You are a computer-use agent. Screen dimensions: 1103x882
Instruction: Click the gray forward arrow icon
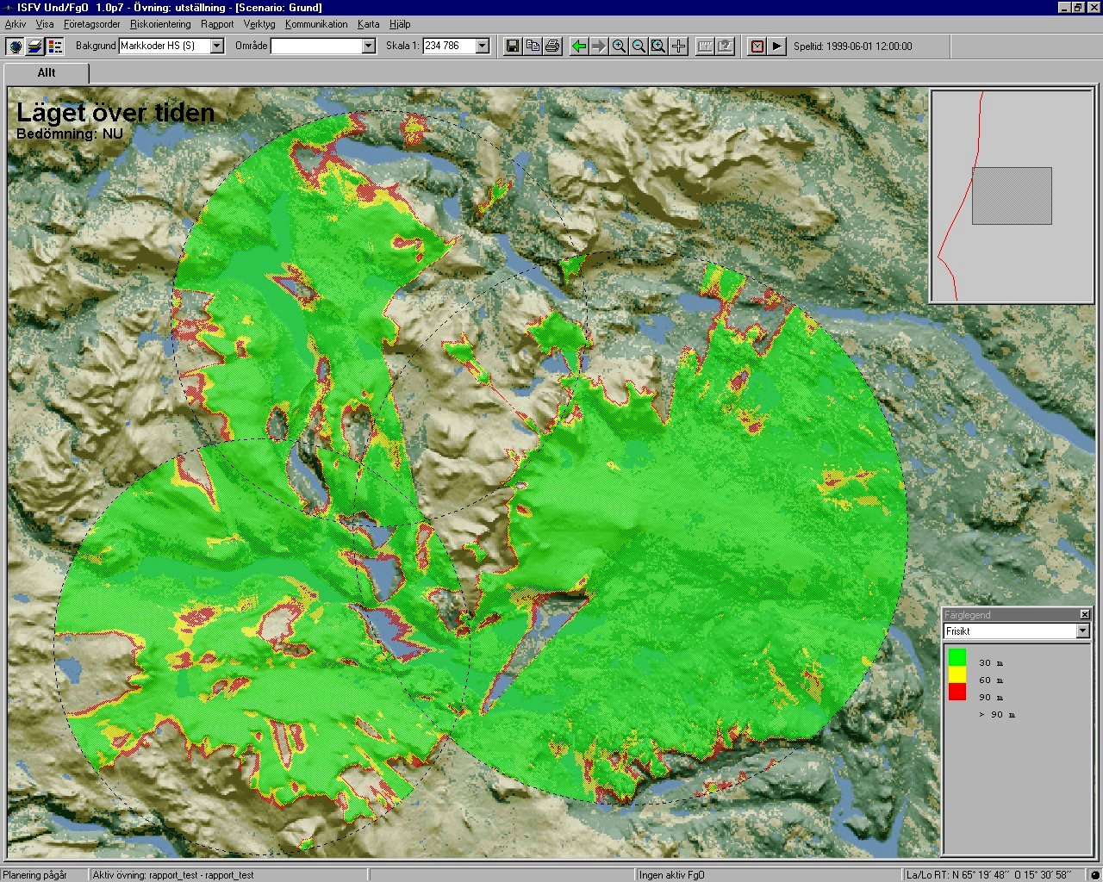pos(599,46)
